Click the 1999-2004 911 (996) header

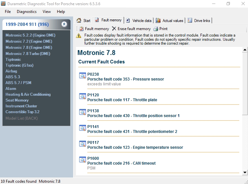pyautogui.click(x=37, y=24)
